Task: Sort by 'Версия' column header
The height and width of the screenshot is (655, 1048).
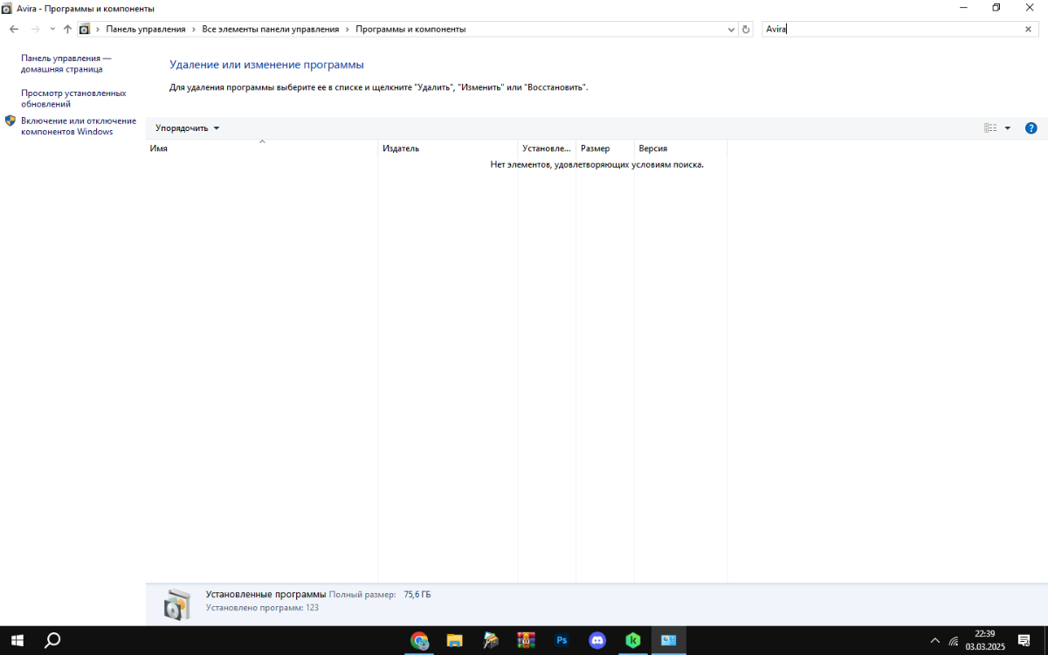Action: 681,148
